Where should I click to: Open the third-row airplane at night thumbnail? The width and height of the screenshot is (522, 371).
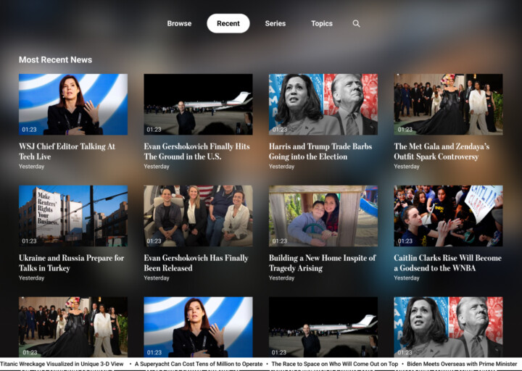323,327
